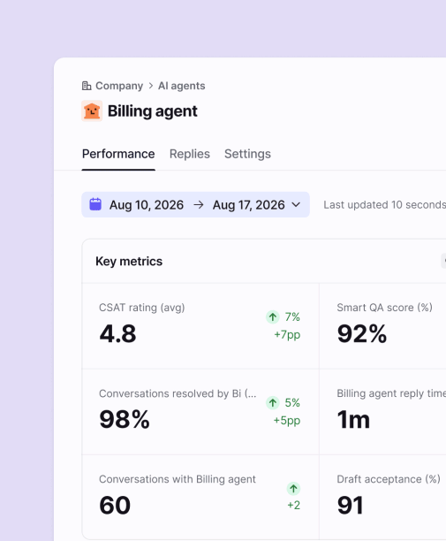Go to AI agents breadcrumb

182,86
